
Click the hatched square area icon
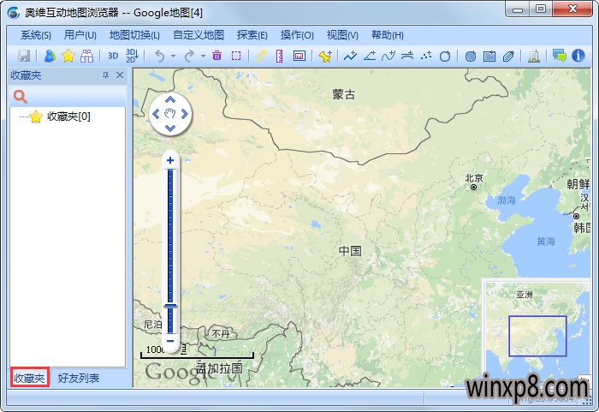[489, 57]
